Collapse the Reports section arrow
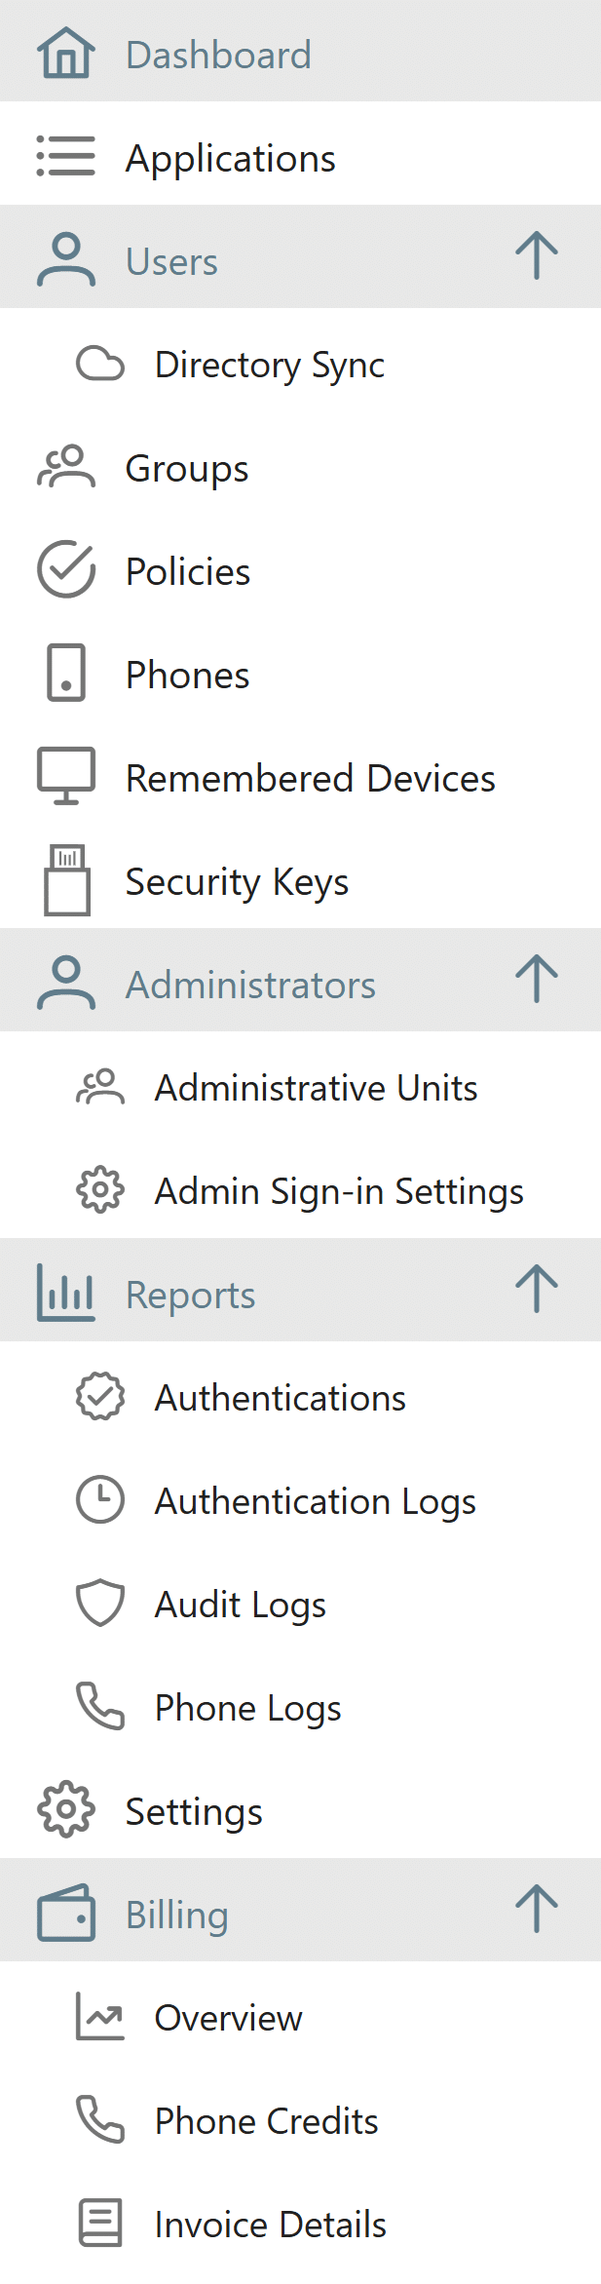 (537, 1290)
